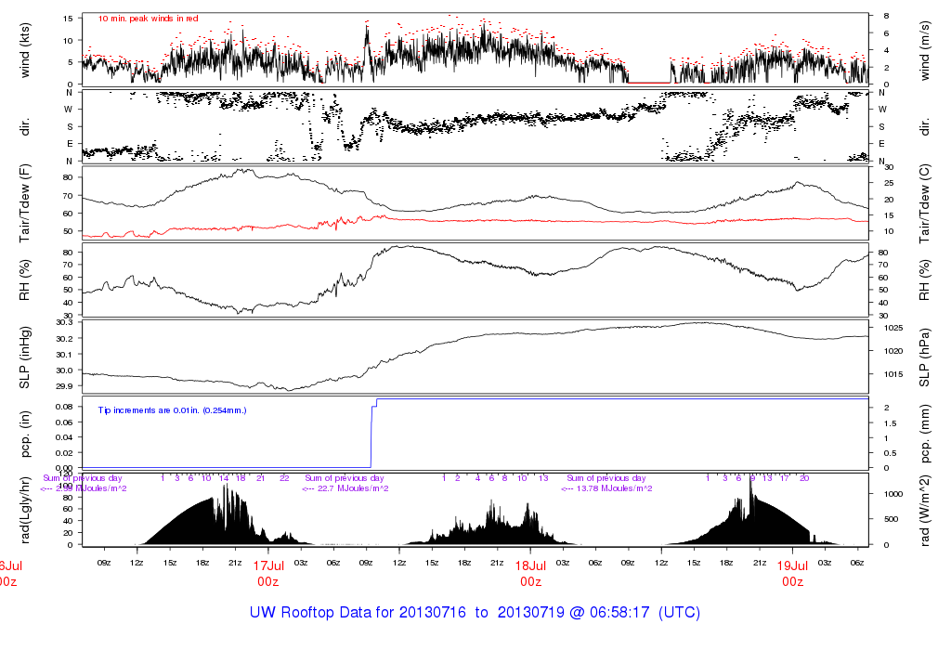This screenshot has height=650, width=951.
Task: Select the 'wind (kts)' axis label
Action: pyautogui.click(x=25, y=50)
